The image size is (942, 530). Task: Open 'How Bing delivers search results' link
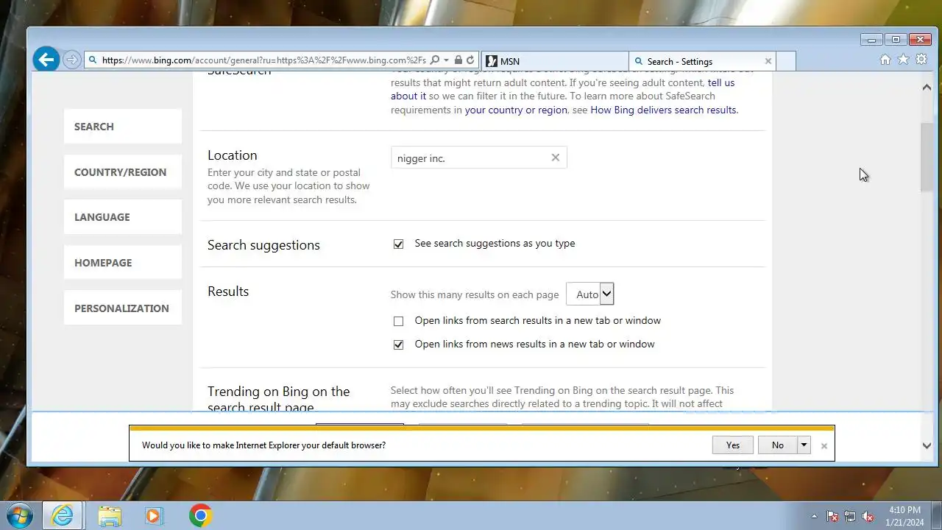663,110
